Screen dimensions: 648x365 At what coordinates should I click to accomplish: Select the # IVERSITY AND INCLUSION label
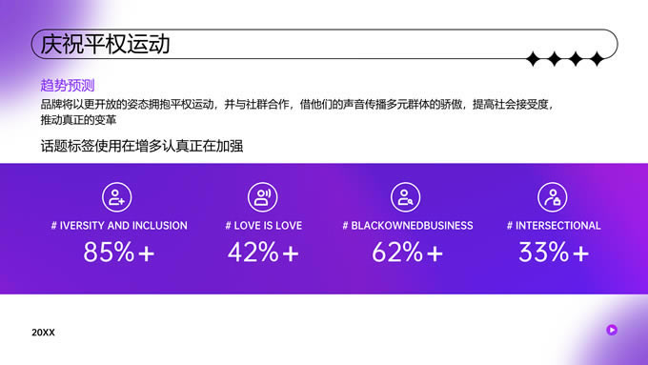click(x=119, y=226)
